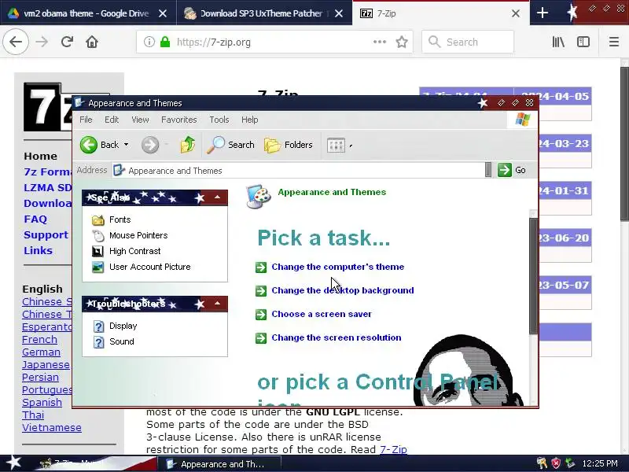Click the green Forward arrow in the explorer toolbar
629x472 pixels.
[x=150, y=145]
